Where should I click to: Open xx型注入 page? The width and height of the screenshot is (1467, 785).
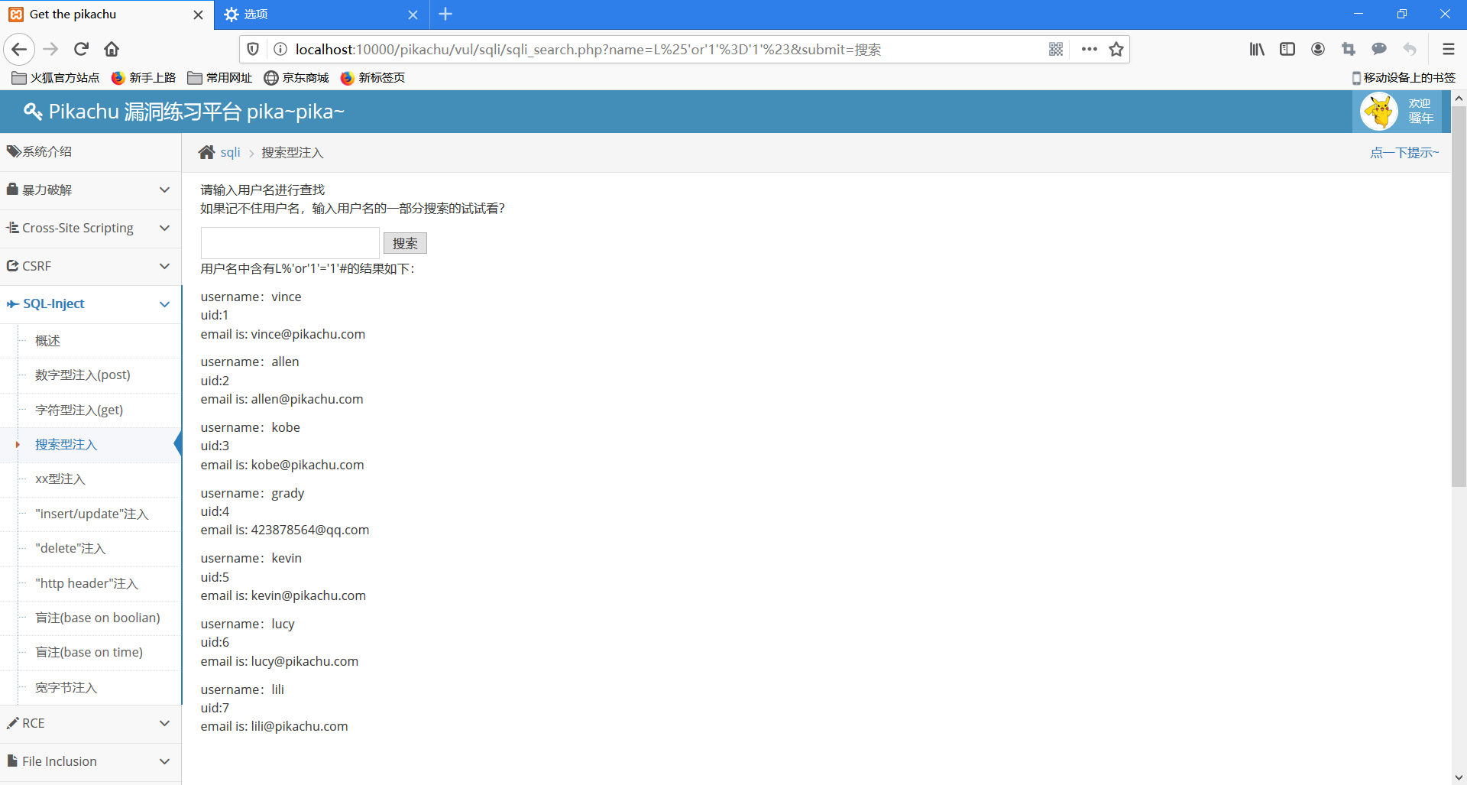[60, 479]
